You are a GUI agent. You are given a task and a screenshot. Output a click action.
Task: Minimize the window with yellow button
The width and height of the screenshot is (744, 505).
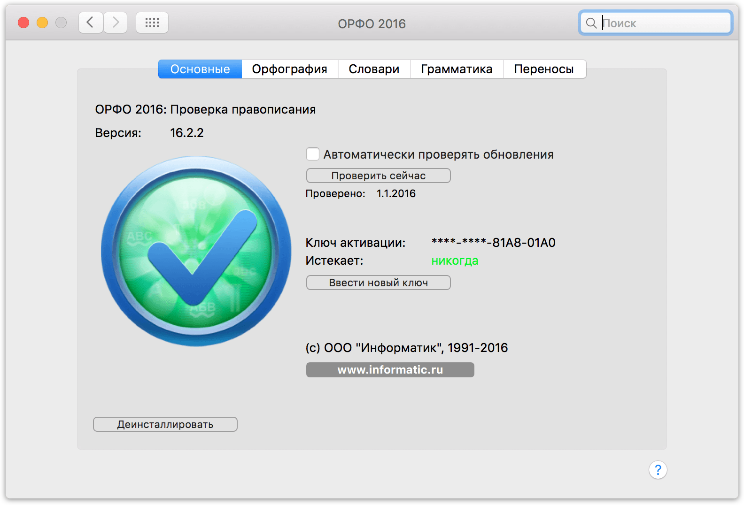click(x=42, y=23)
